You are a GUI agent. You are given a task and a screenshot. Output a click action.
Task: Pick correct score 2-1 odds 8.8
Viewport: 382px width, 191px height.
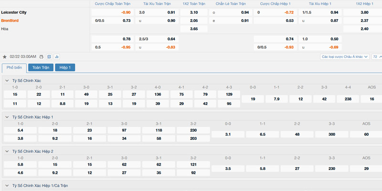point(63,104)
